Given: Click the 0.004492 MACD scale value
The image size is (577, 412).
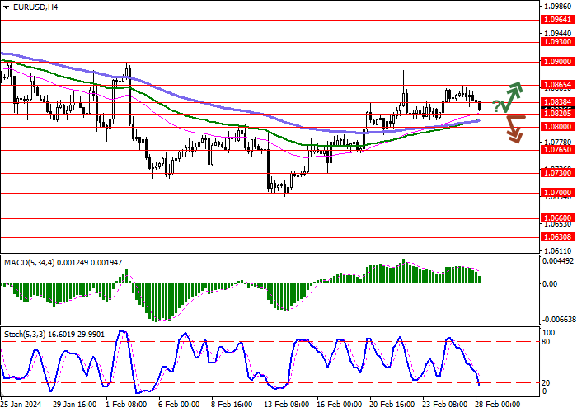Looking at the screenshot, I should click(x=558, y=261).
